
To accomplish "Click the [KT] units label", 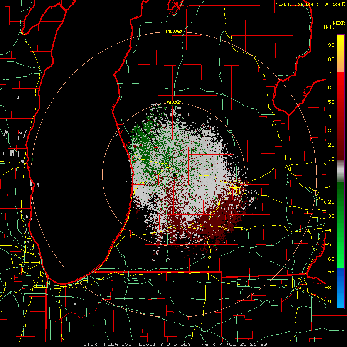I will pyautogui.click(x=329, y=27).
